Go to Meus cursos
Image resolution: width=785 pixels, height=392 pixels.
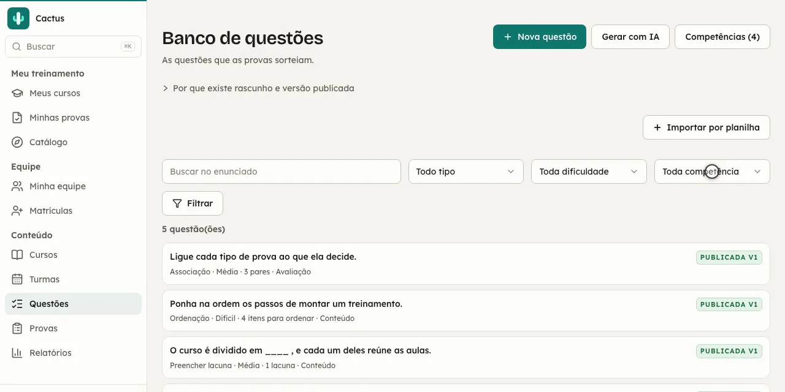[73, 93]
